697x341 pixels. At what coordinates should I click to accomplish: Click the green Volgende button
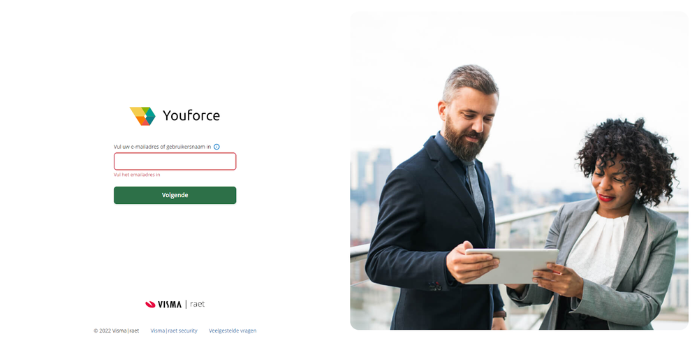point(175,195)
